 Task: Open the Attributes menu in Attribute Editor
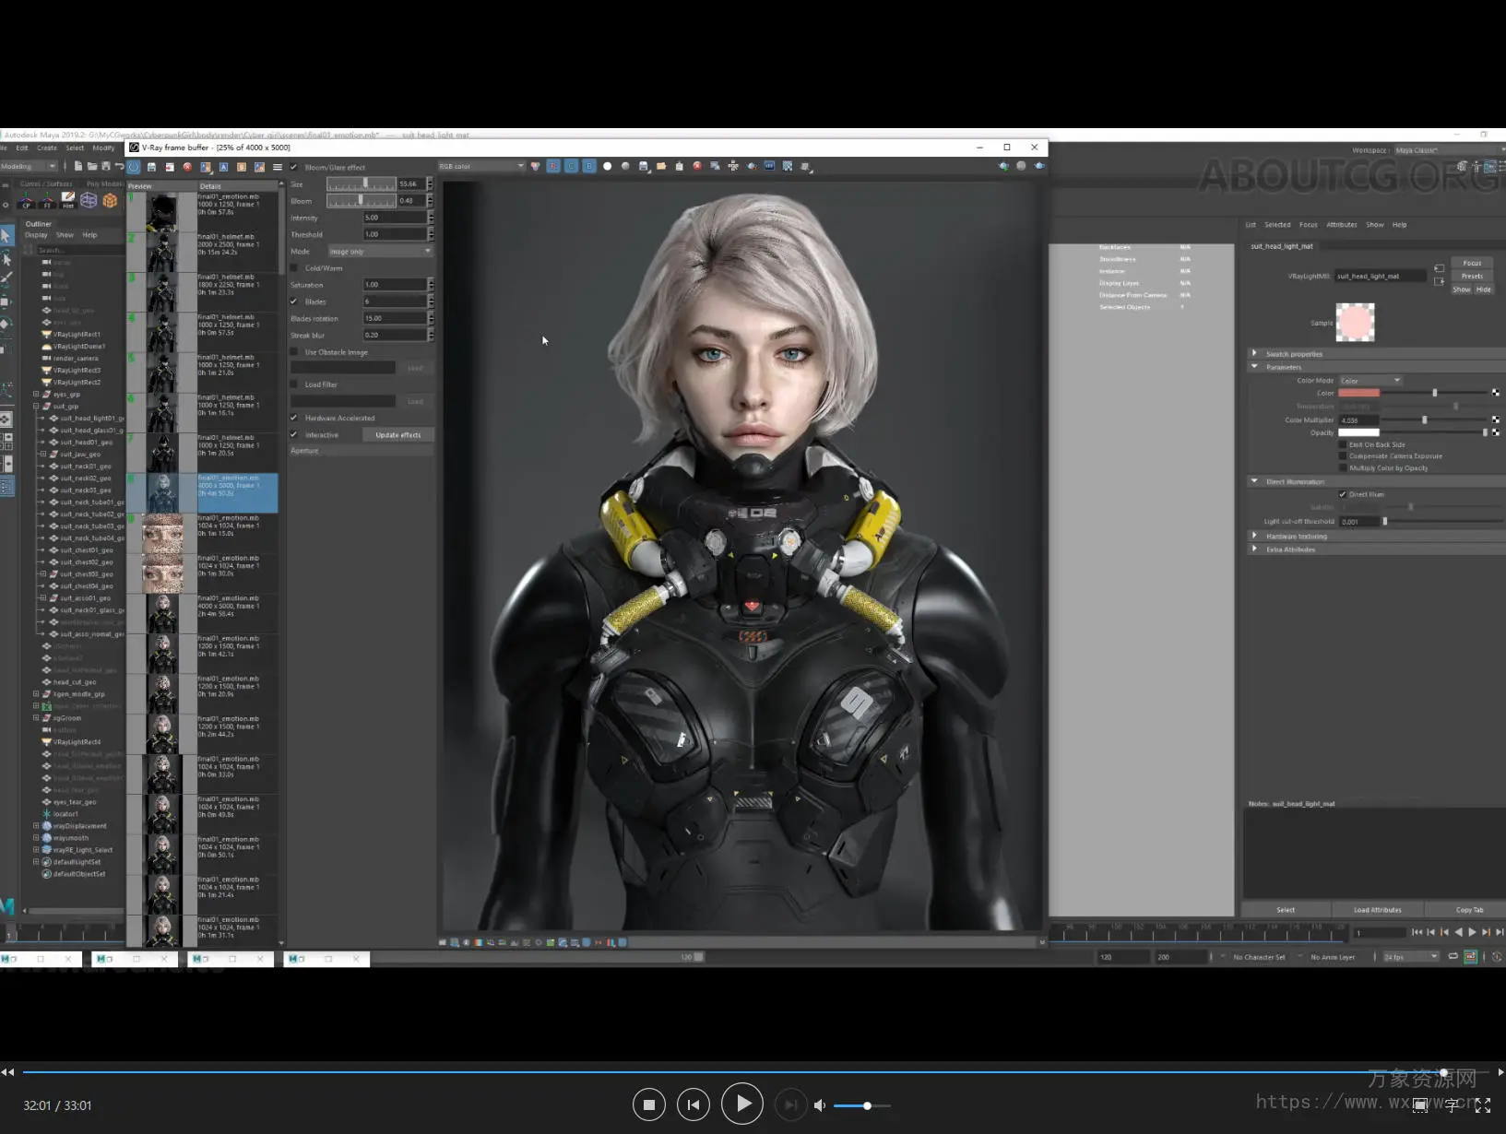click(1341, 225)
